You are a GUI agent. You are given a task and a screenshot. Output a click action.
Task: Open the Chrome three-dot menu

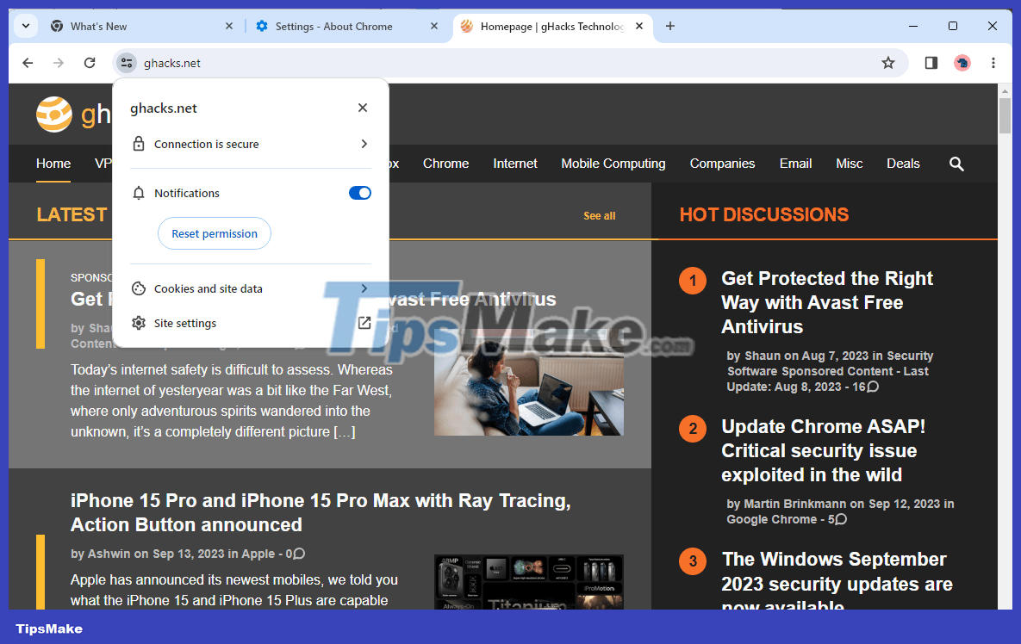(993, 62)
